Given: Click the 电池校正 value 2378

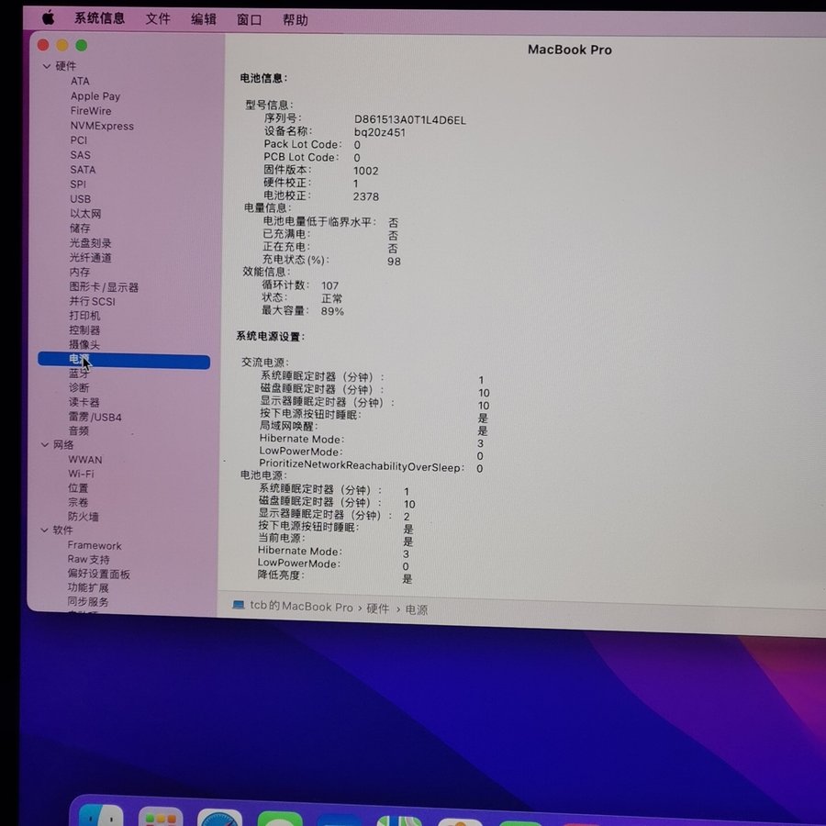Looking at the screenshot, I should pos(366,196).
